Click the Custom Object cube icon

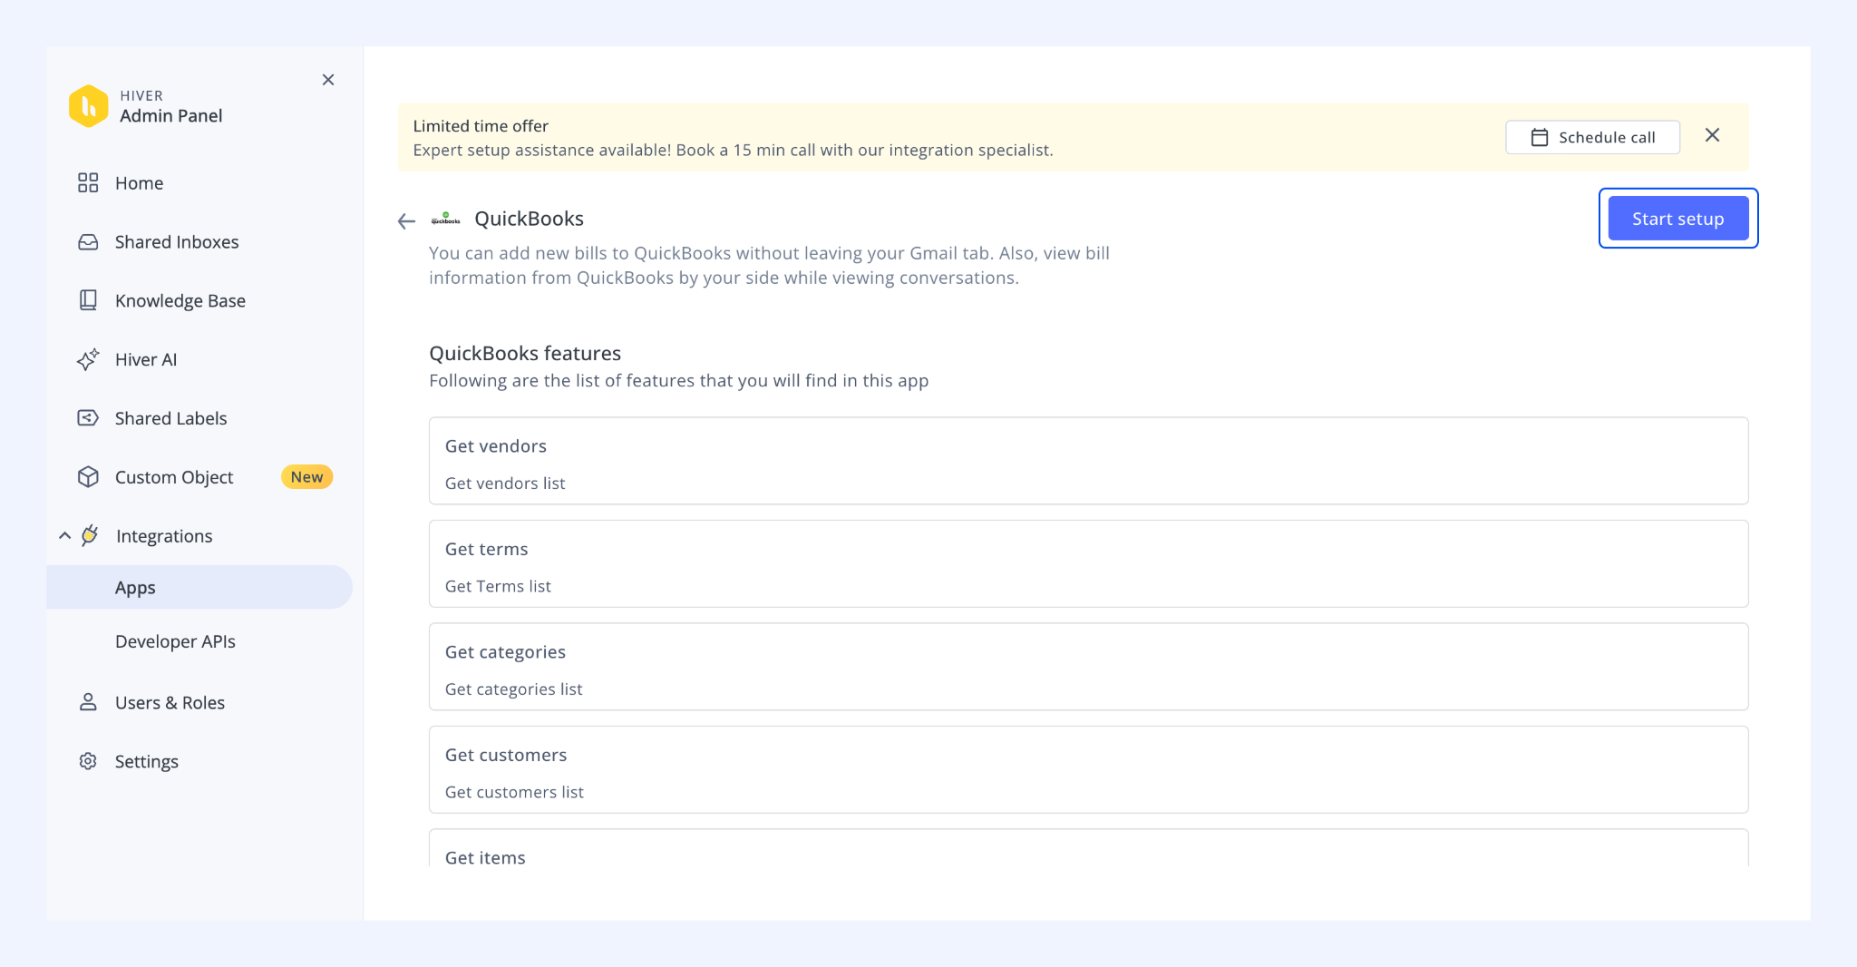point(88,477)
